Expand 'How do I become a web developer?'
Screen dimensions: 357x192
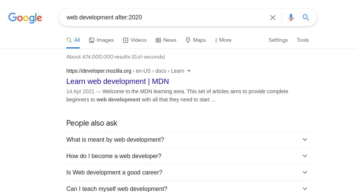pos(187,156)
